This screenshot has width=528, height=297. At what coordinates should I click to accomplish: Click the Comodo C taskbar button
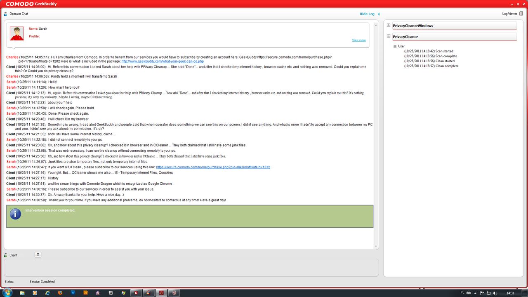pos(136,293)
